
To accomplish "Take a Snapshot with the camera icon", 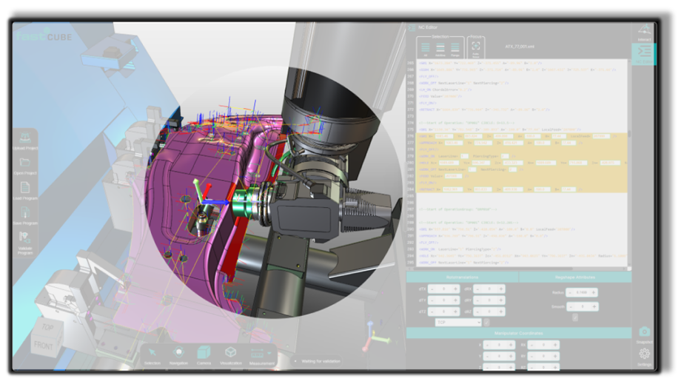I will click(x=644, y=333).
